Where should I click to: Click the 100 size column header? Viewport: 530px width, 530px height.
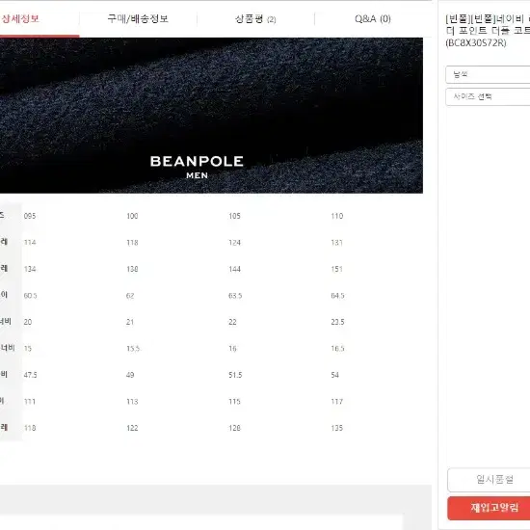[x=132, y=216]
